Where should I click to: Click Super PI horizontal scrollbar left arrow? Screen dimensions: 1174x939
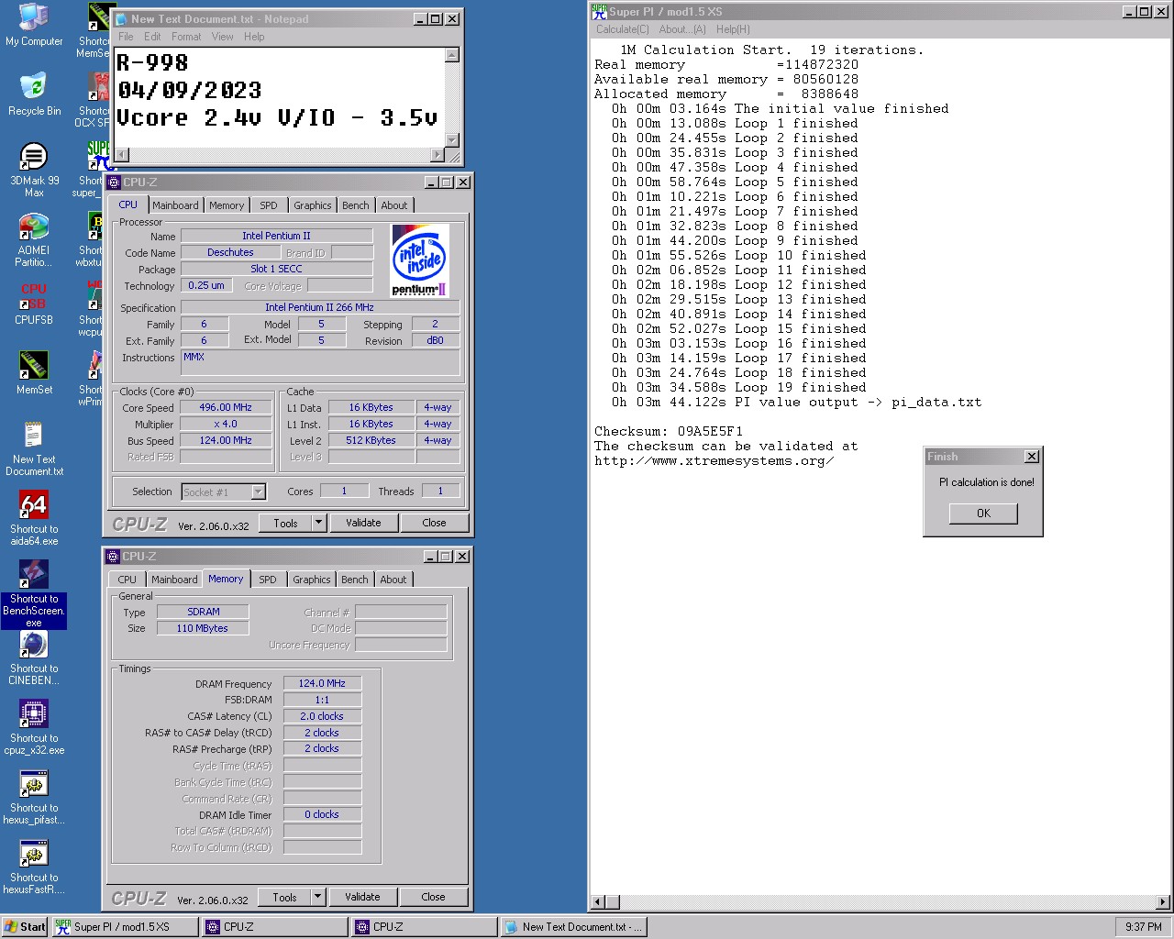point(598,902)
